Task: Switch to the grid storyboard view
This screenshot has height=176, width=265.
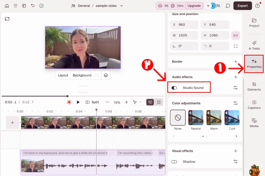Action: point(159,102)
